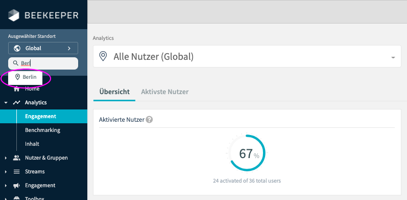Screen dimensions: 407x200
Task: Click the Ausgewählter Standort label
Action: tap(32, 36)
